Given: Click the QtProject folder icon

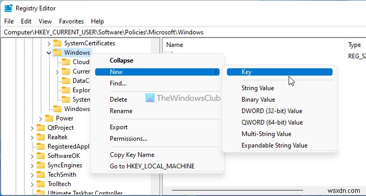Looking at the screenshot, I should pyautogui.click(x=41, y=128).
